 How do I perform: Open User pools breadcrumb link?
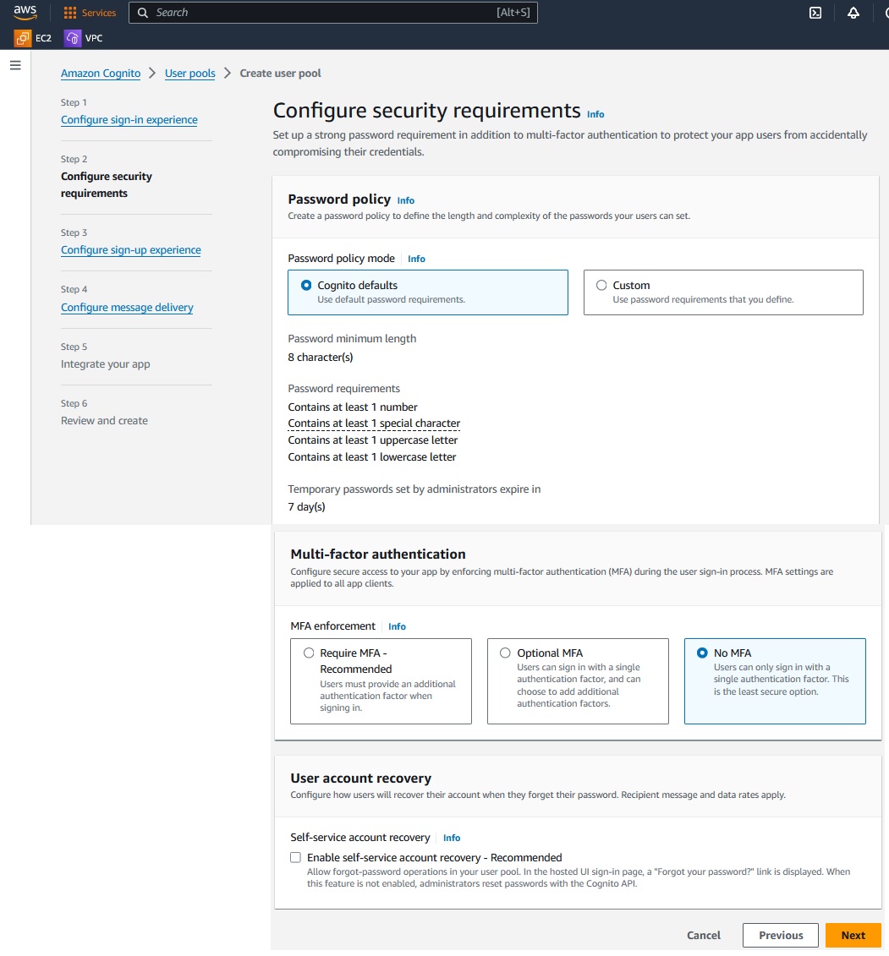(189, 74)
